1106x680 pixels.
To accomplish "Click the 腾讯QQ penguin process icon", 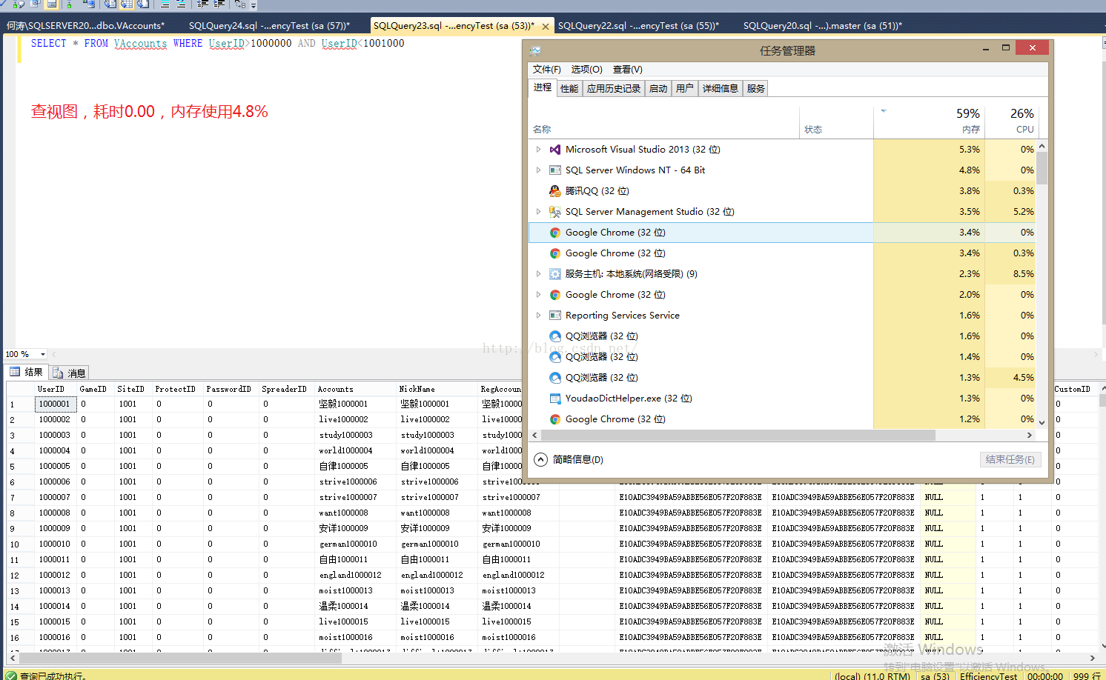I will tap(554, 191).
